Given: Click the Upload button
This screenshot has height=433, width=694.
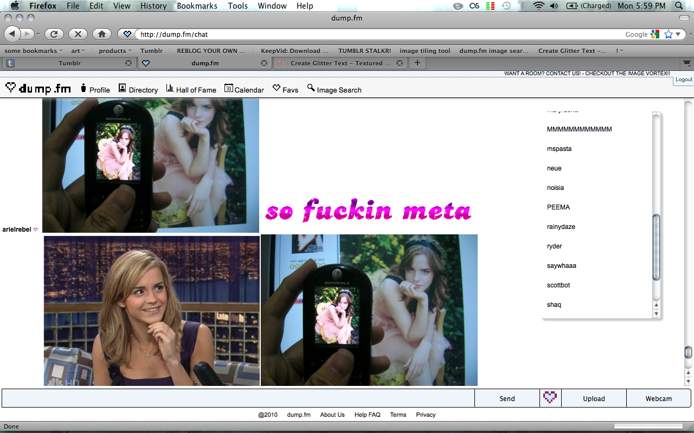Looking at the screenshot, I should 594,398.
